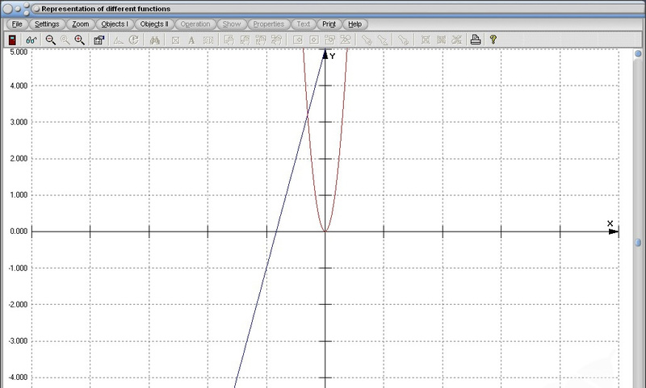
Task: Click the red door exit icon
Action: click(x=13, y=40)
